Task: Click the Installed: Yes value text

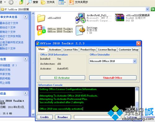Action: [59, 59]
